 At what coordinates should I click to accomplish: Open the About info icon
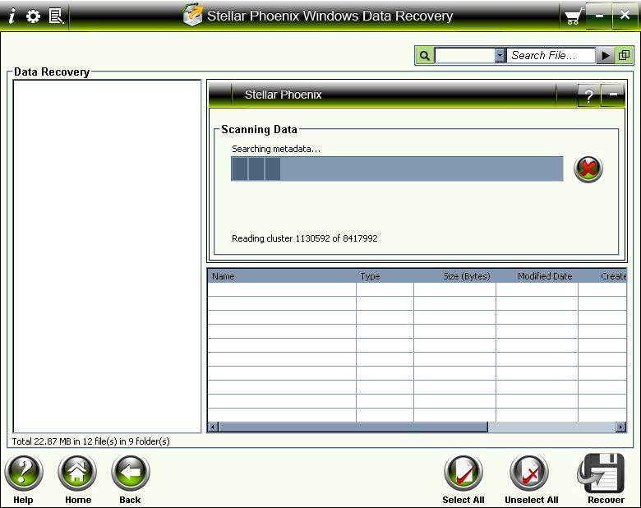coord(12,16)
